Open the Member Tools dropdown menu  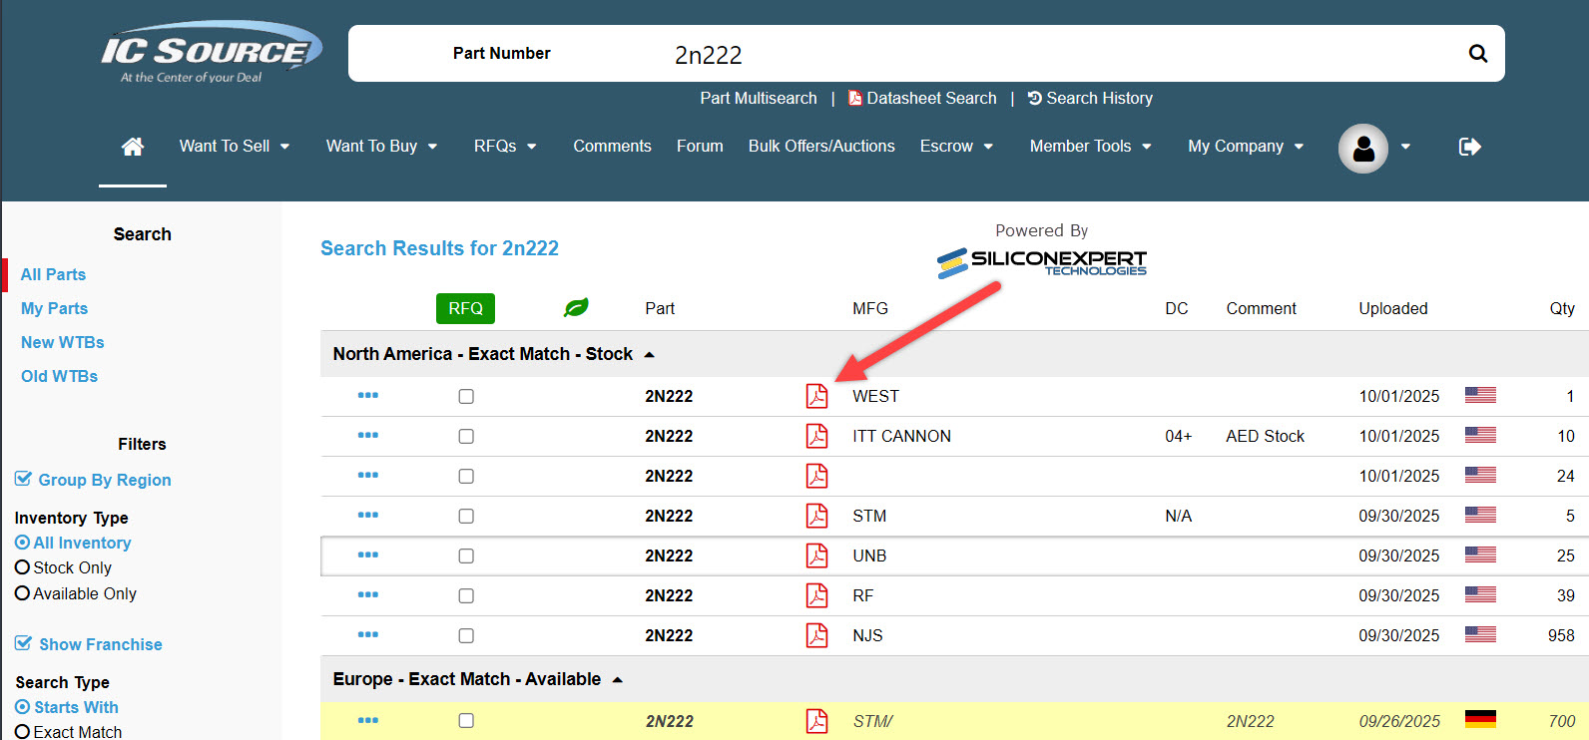click(1090, 147)
